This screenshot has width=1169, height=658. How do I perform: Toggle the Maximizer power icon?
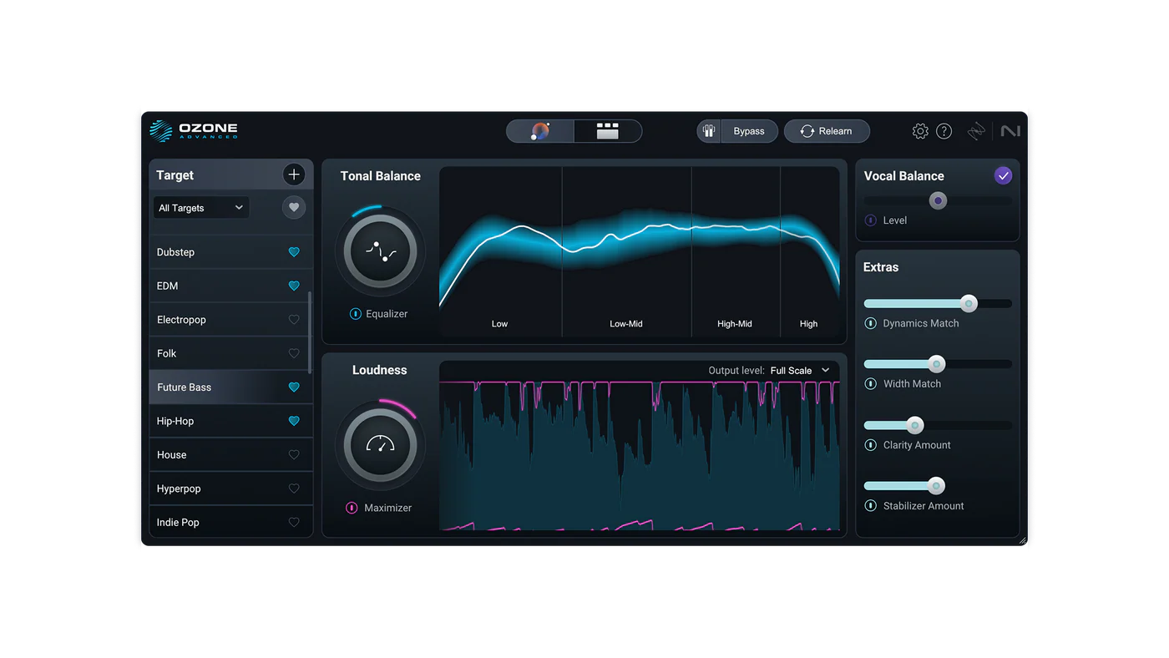point(352,508)
